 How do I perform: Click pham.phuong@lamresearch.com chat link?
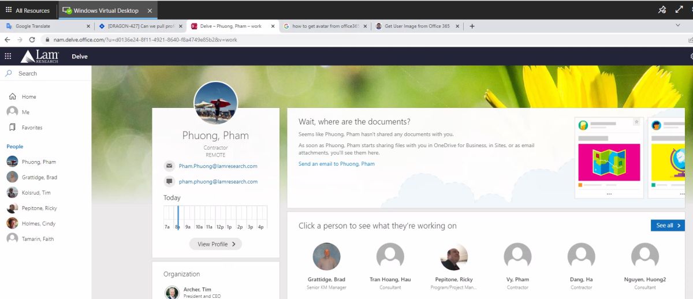point(218,181)
